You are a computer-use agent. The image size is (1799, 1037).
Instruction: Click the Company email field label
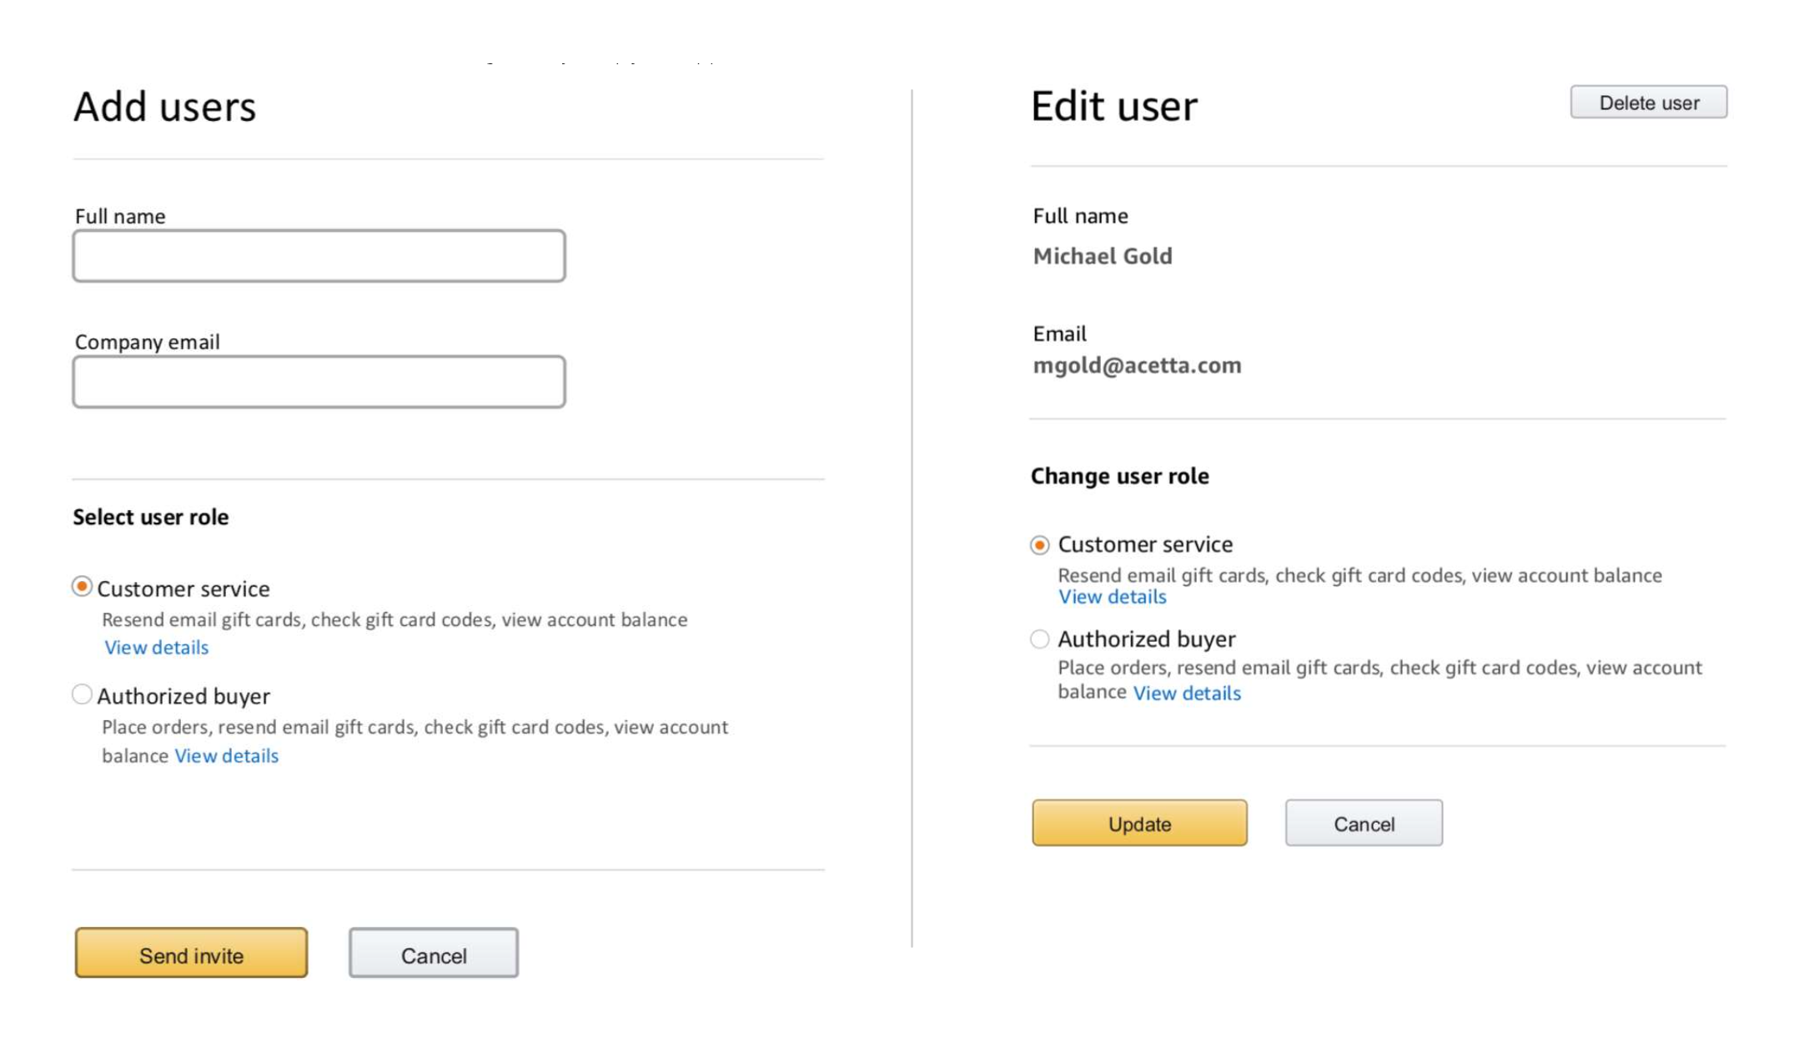[148, 342]
